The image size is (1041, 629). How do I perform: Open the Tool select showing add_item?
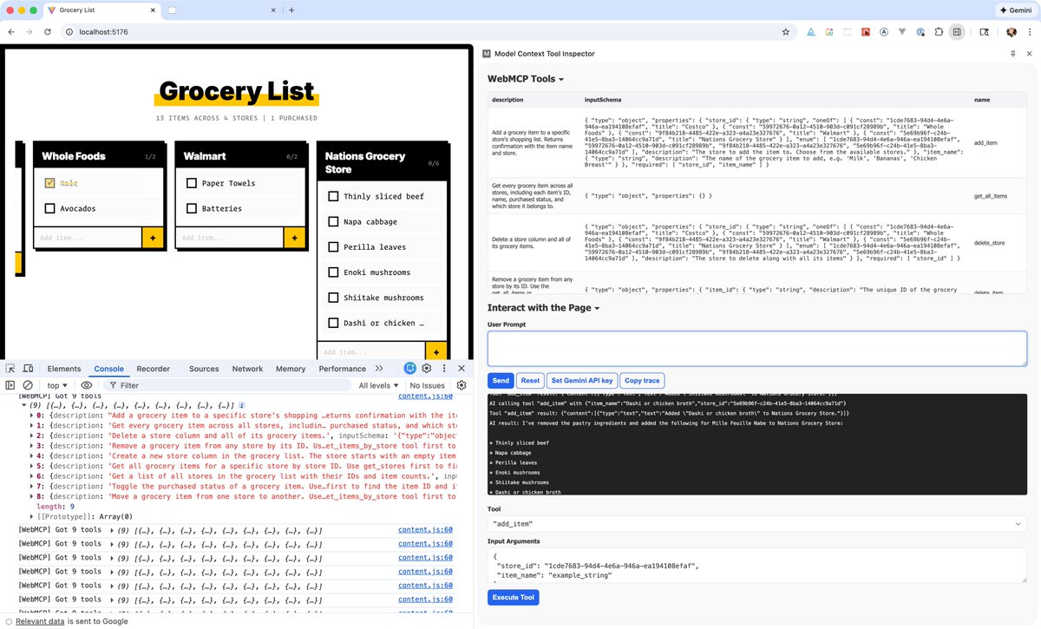[x=756, y=524]
